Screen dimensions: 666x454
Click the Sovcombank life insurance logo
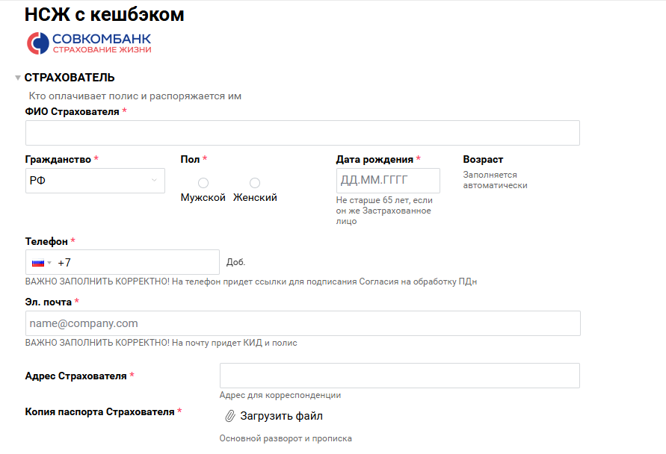click(89, 43)
